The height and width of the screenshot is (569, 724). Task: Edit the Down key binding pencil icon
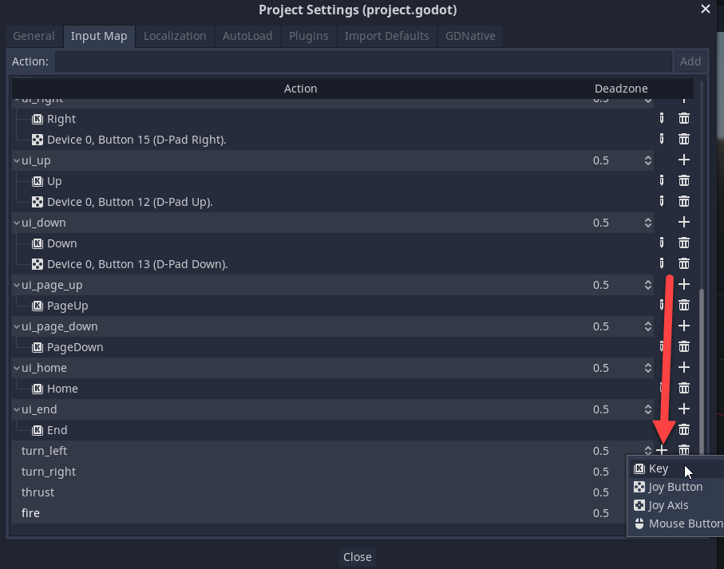point(661,243)
